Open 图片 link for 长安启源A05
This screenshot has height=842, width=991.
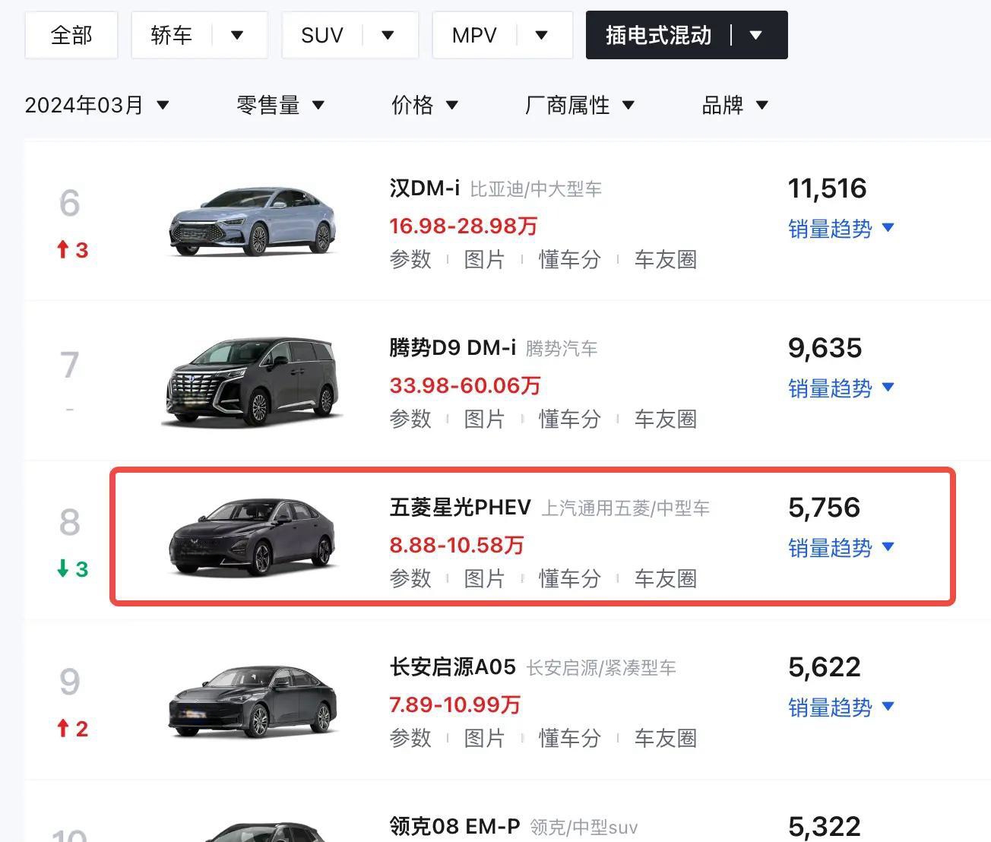pyautogui.click(x=484, y=738)
